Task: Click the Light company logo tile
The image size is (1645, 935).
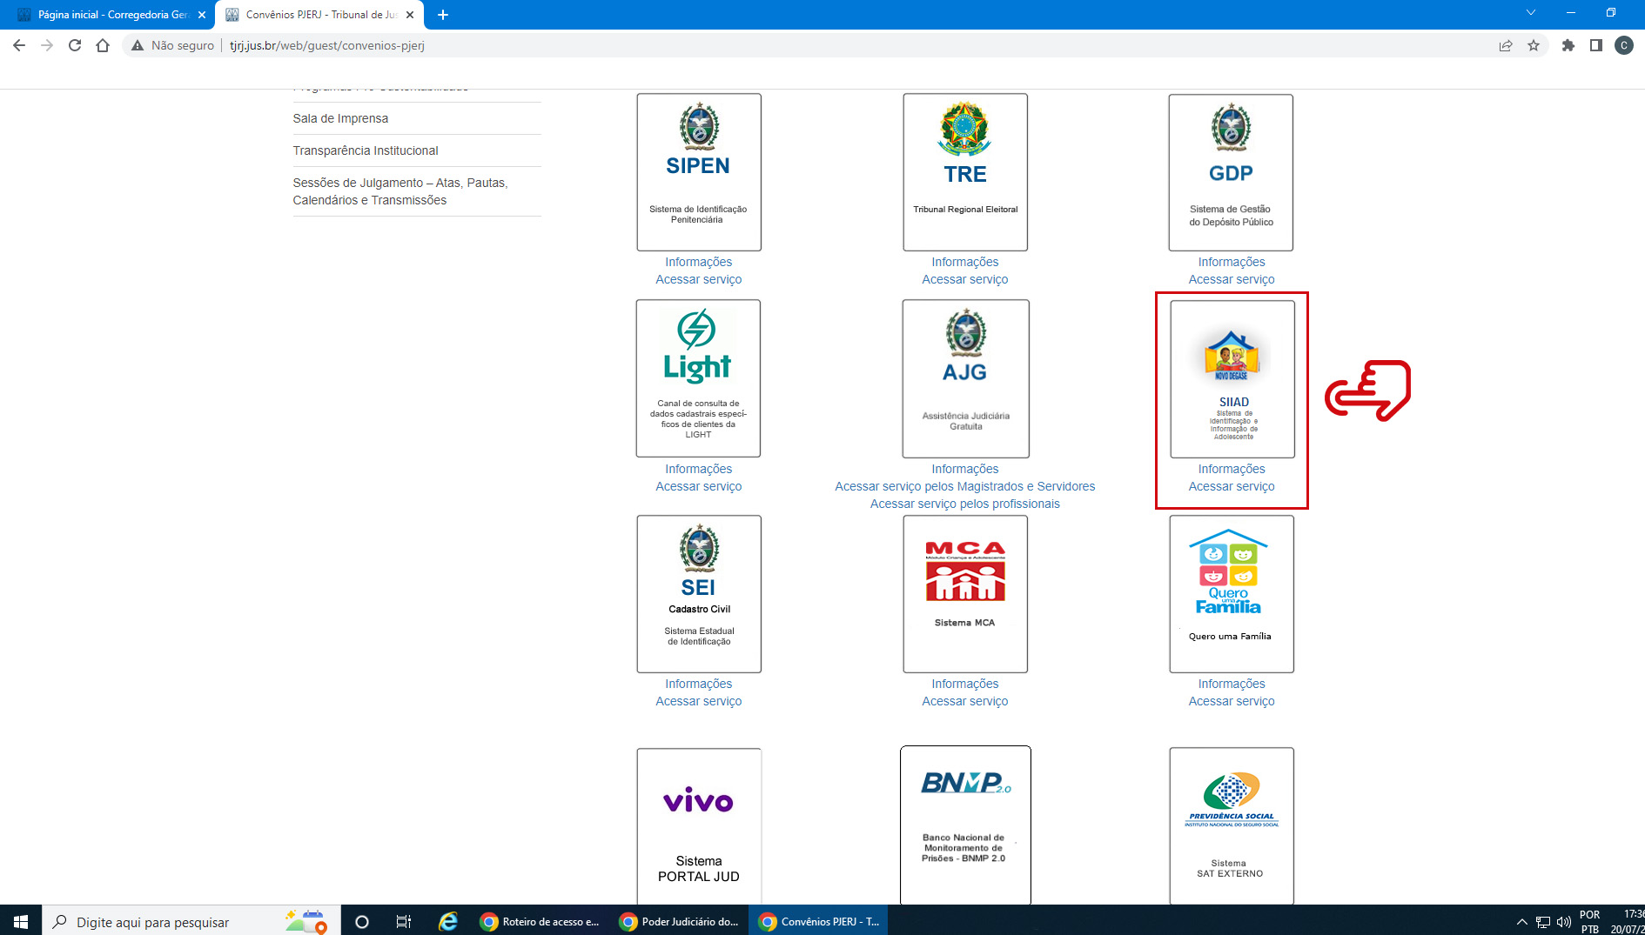Action: click(x=698, y=378)
